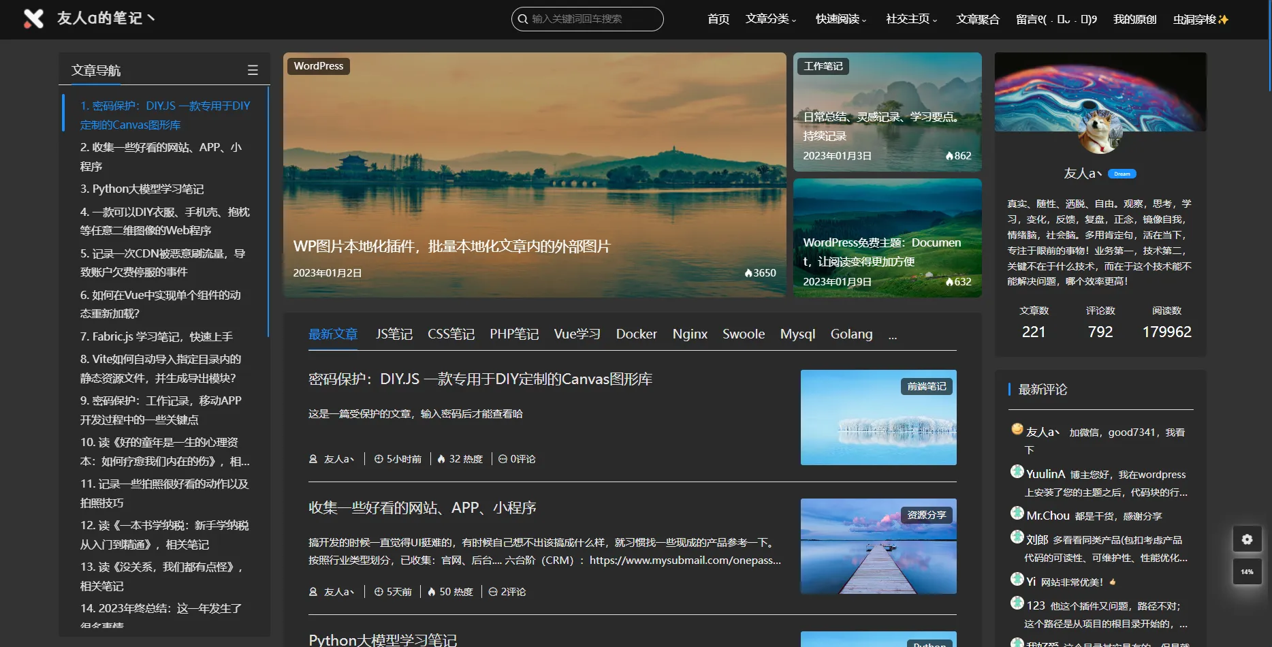Viewport: 1272px width, 647px height.
Task: Switch to the Golang tab
Action: coord(851,334)
